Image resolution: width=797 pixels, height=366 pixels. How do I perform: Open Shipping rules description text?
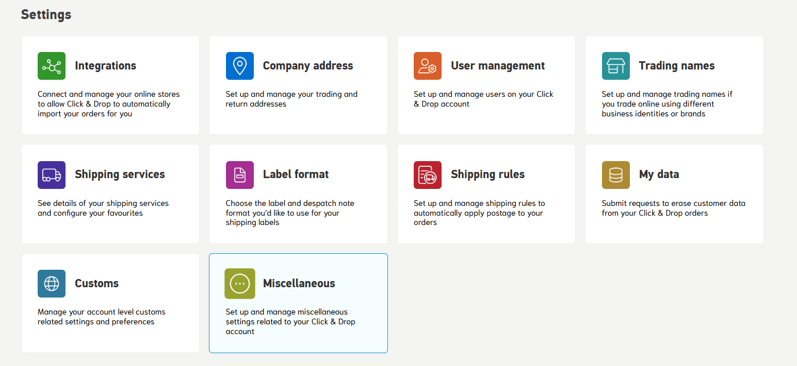(479, 213)
